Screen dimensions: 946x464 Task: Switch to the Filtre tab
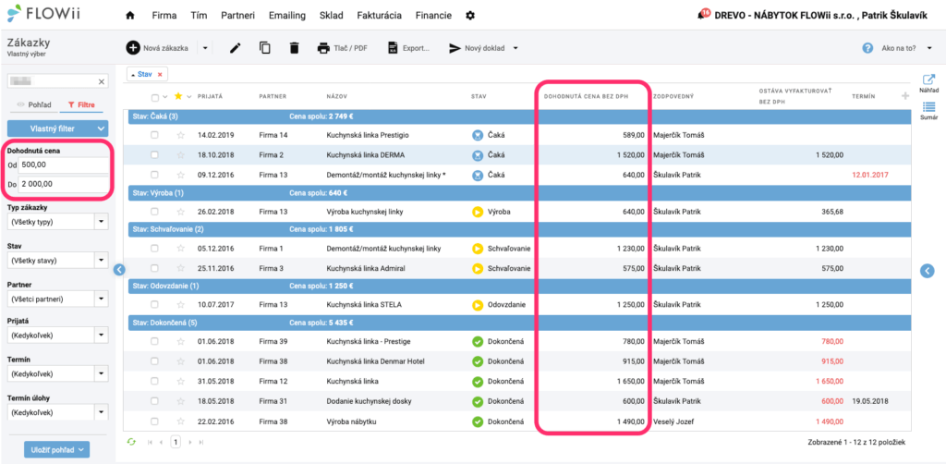point(81,104)
